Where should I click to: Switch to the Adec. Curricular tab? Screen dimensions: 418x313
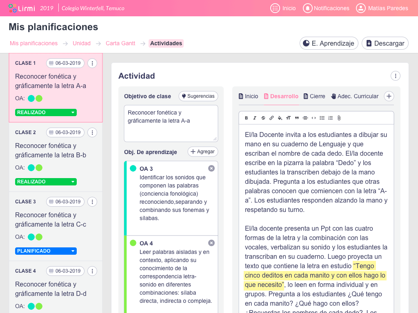click(355, 96)
